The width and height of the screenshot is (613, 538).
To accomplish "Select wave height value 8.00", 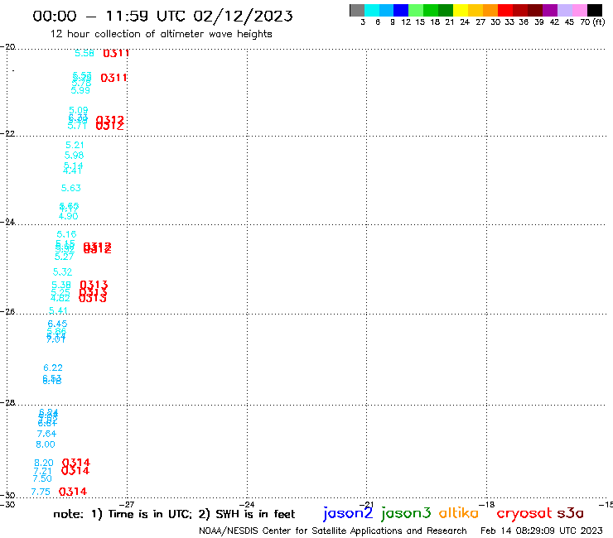I will tap(46, 444).
